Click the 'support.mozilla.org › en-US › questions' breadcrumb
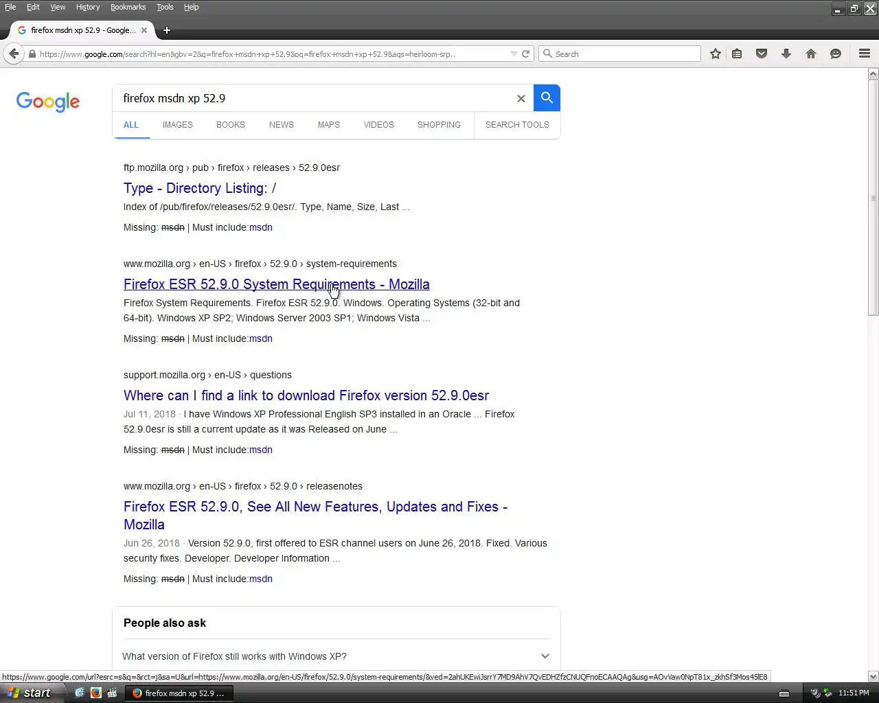The image size is (879, 703). [207, 375]
